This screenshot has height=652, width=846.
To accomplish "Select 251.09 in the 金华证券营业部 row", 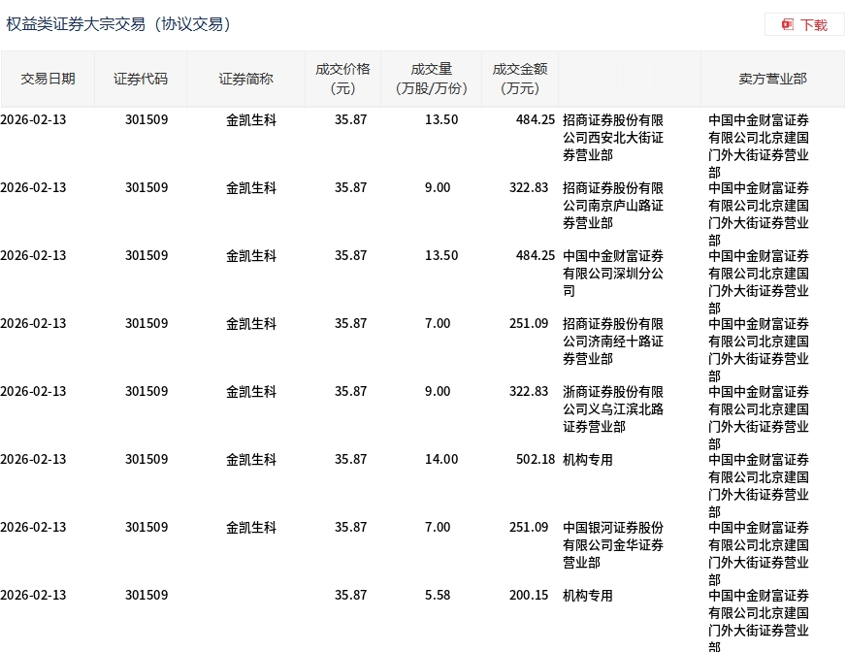I will click(x=529, y=527).
